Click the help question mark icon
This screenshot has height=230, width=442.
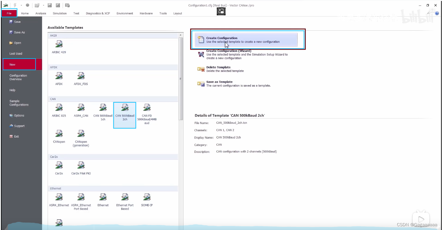tap(437, 13)
